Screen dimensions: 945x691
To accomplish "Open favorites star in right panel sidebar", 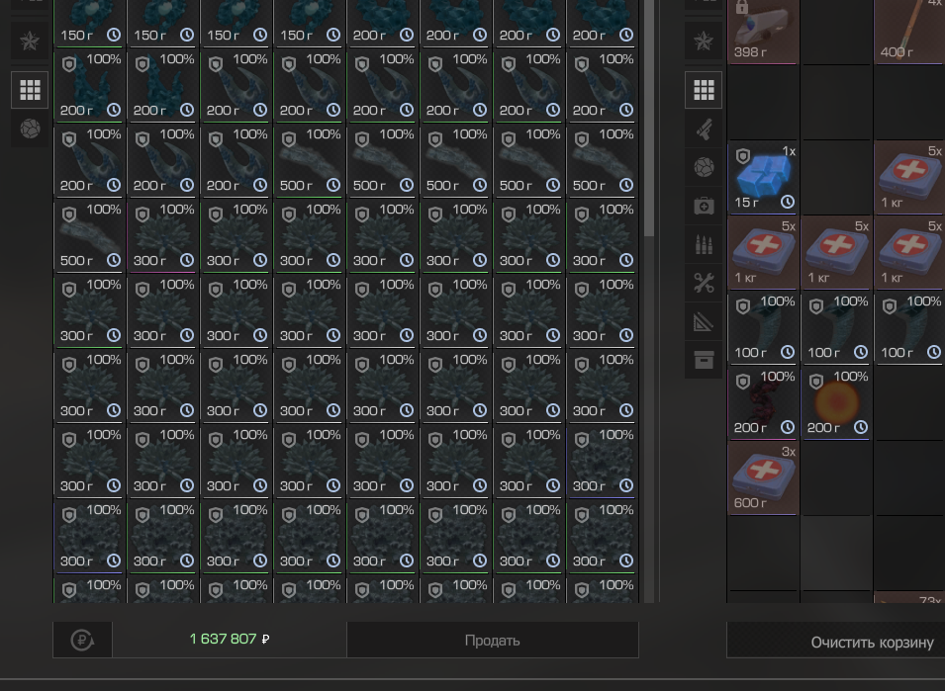I will point(704,41).
